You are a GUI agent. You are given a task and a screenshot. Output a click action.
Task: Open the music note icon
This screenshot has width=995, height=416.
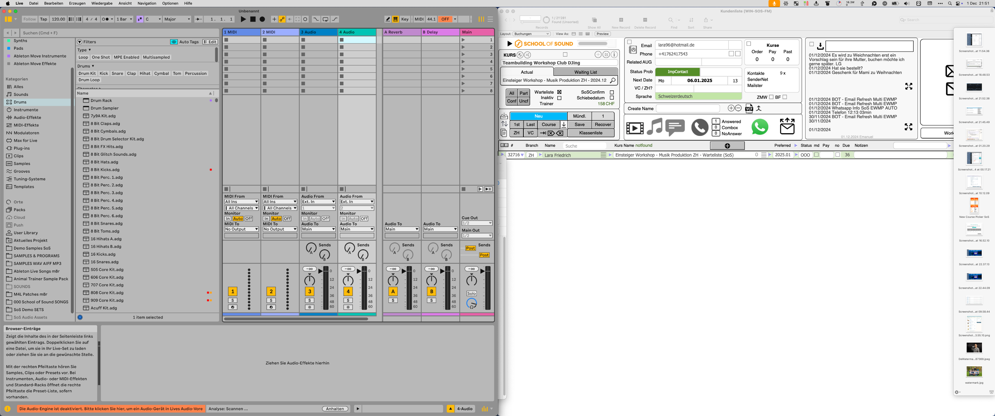654,127
